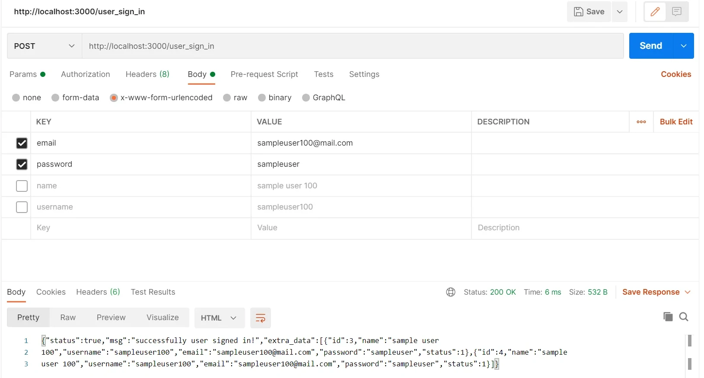Click the password value sampleuser cell
Screen dimensions: 704x378
361,164
